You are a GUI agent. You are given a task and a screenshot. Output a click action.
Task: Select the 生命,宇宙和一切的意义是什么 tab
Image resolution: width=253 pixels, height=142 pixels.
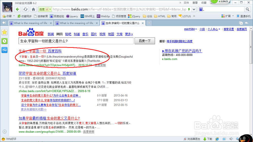tap(123, 23)
